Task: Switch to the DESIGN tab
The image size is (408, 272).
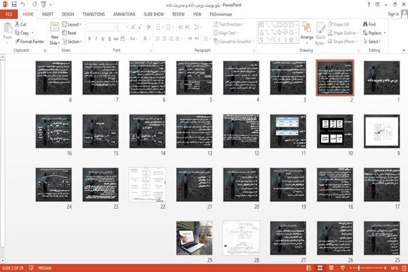Action: click(67, 14)
